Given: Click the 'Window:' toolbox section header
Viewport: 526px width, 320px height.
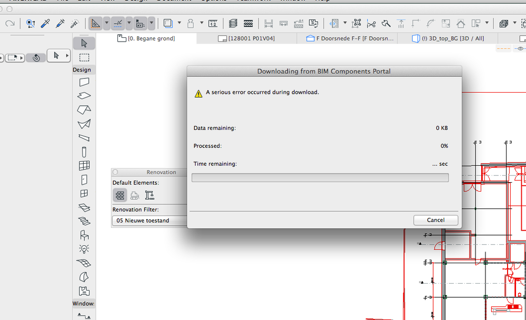Looking at the screenshot, I should (x=83, y=304).
